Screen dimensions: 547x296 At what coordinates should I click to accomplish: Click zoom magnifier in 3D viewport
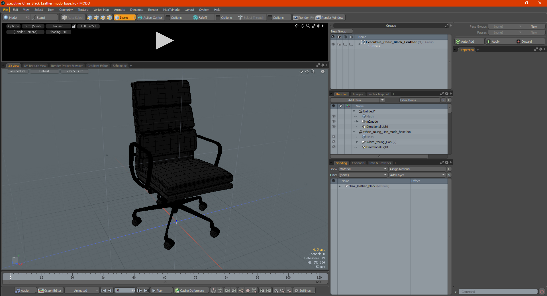point(313,71)
